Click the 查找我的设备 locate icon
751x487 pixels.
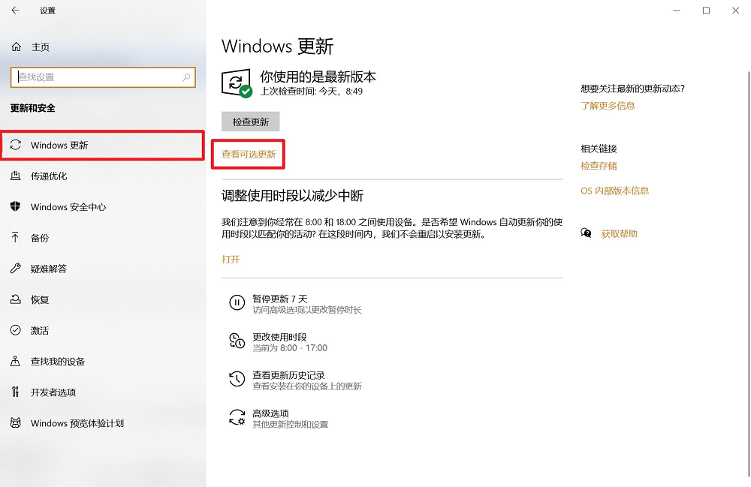[17, 361]
